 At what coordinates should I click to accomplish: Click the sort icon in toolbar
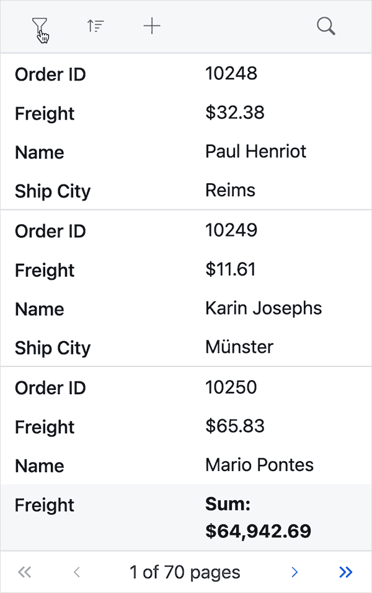tap(95, 26)
